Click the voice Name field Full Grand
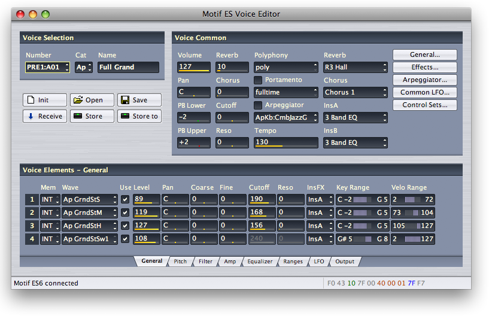Image resolution: width=495 pixels, height=322 pixels. pos(128,68)
